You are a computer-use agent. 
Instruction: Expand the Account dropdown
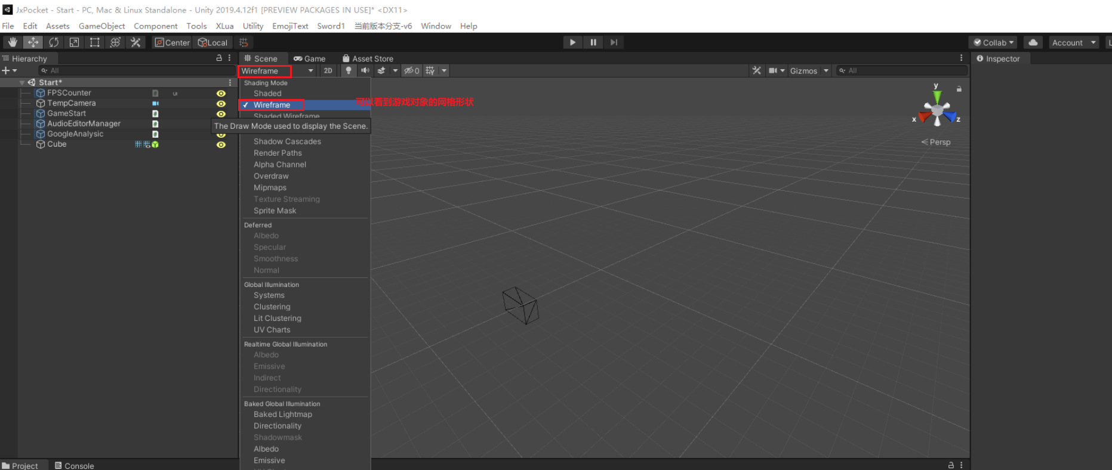click(x=1073, y=42)
